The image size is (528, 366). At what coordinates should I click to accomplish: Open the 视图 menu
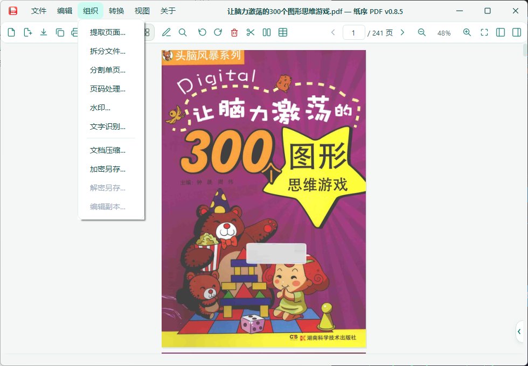pyautogui.click(x=142, y=11)
